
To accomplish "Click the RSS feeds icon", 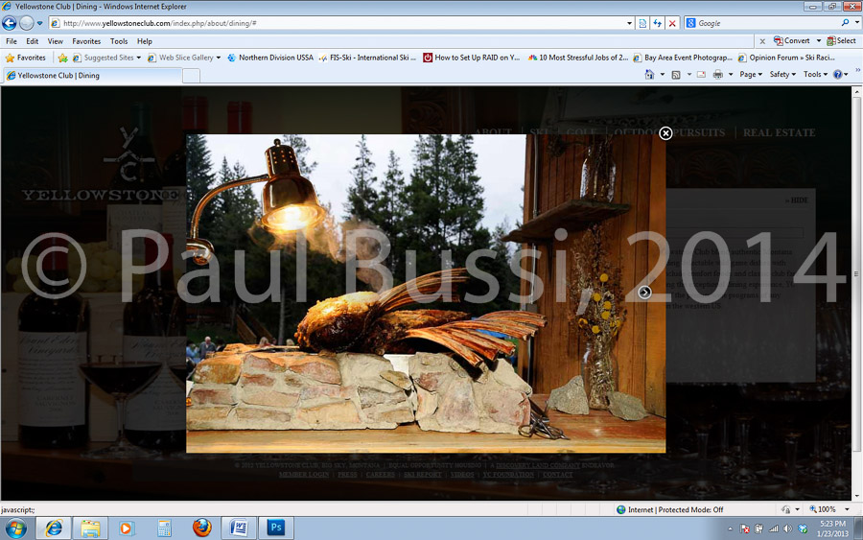I will coord(676,74).
